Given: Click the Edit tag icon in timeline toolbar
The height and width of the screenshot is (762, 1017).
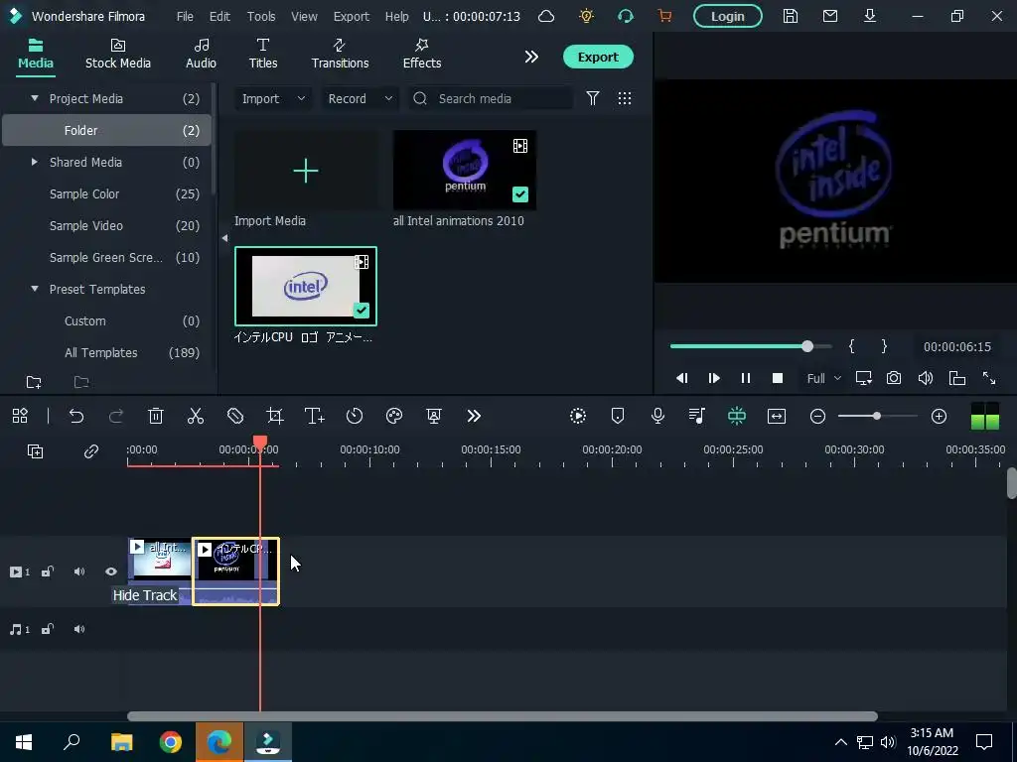Looking at the screenshot, I should 235,416.
